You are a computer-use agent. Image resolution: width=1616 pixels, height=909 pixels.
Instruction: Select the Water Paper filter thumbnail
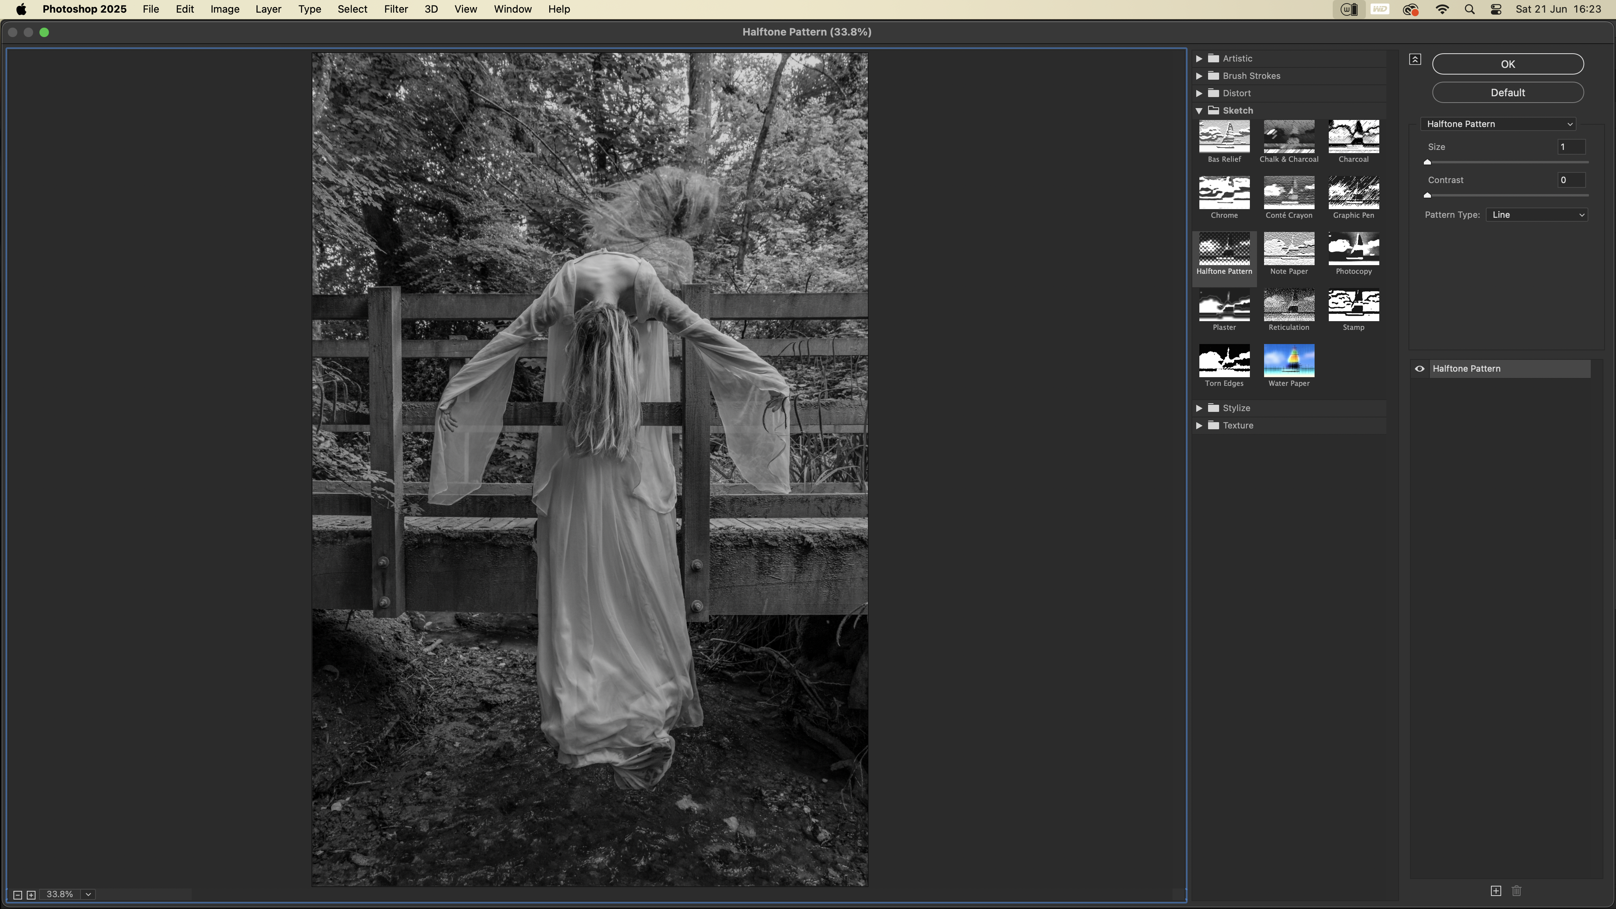click(x=1289, y=361)
